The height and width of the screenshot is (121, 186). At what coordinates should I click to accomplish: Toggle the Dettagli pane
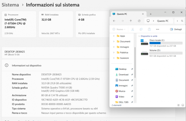tap(176, 29)
